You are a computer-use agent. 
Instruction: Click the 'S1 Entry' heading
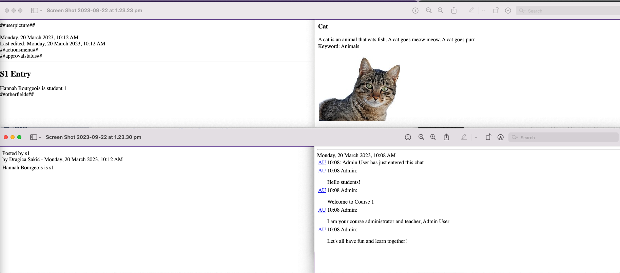(x=15, y=74)
